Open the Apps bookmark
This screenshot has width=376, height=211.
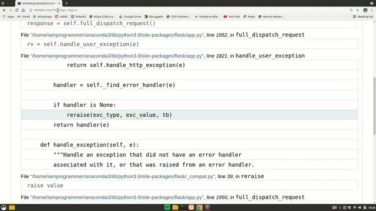point(8,16)
